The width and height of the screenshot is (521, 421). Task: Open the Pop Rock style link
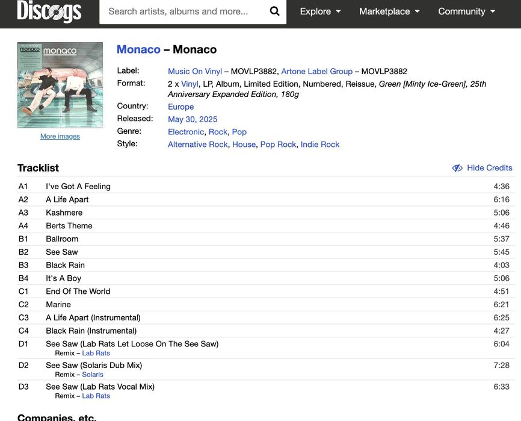coord(278,145)
